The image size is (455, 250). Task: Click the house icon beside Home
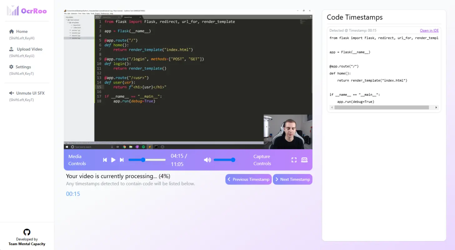(12, 31)
